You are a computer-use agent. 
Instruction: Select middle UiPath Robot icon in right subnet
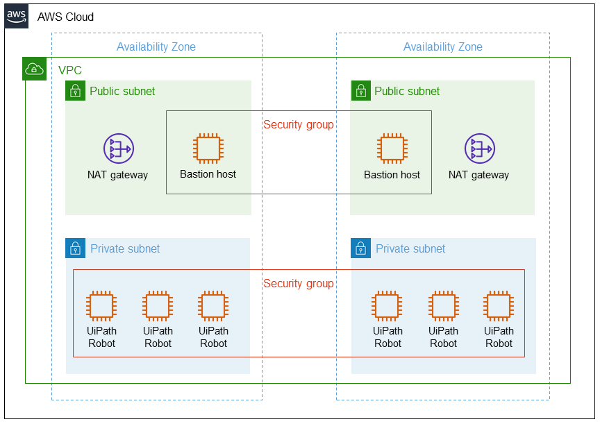(x=444, y=306)
